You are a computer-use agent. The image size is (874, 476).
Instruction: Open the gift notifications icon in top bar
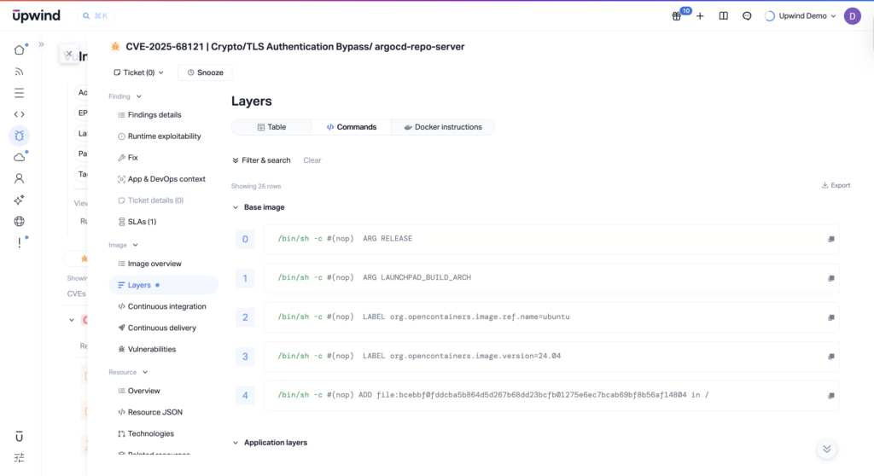677,15
